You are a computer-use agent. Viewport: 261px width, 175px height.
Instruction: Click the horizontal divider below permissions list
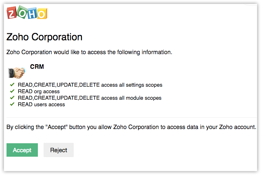pos(130,118)
